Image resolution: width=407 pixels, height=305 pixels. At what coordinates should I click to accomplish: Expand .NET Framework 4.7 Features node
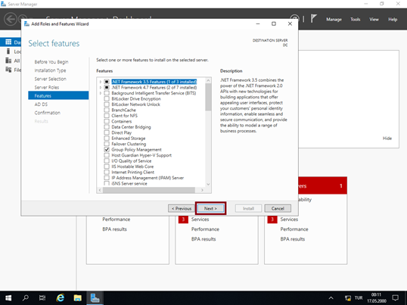(101, 88)
